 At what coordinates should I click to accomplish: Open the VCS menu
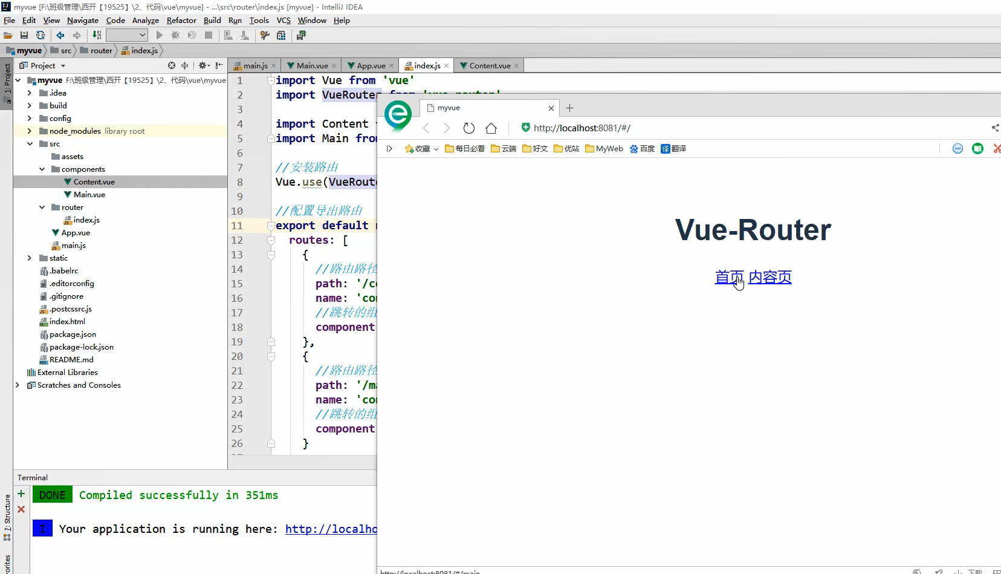click(283, 20)
